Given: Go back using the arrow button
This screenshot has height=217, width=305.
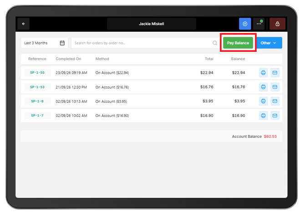Looking at the screenshot, I should pos(24,24).
